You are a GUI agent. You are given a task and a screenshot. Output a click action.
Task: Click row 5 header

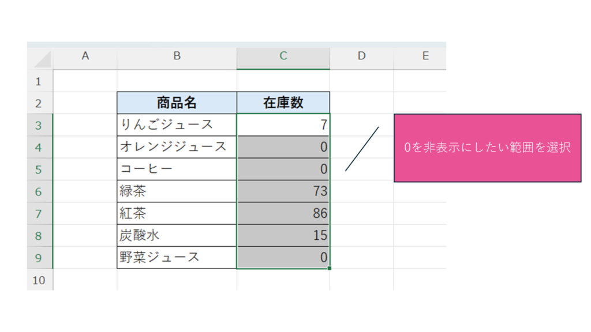[39, 169]
